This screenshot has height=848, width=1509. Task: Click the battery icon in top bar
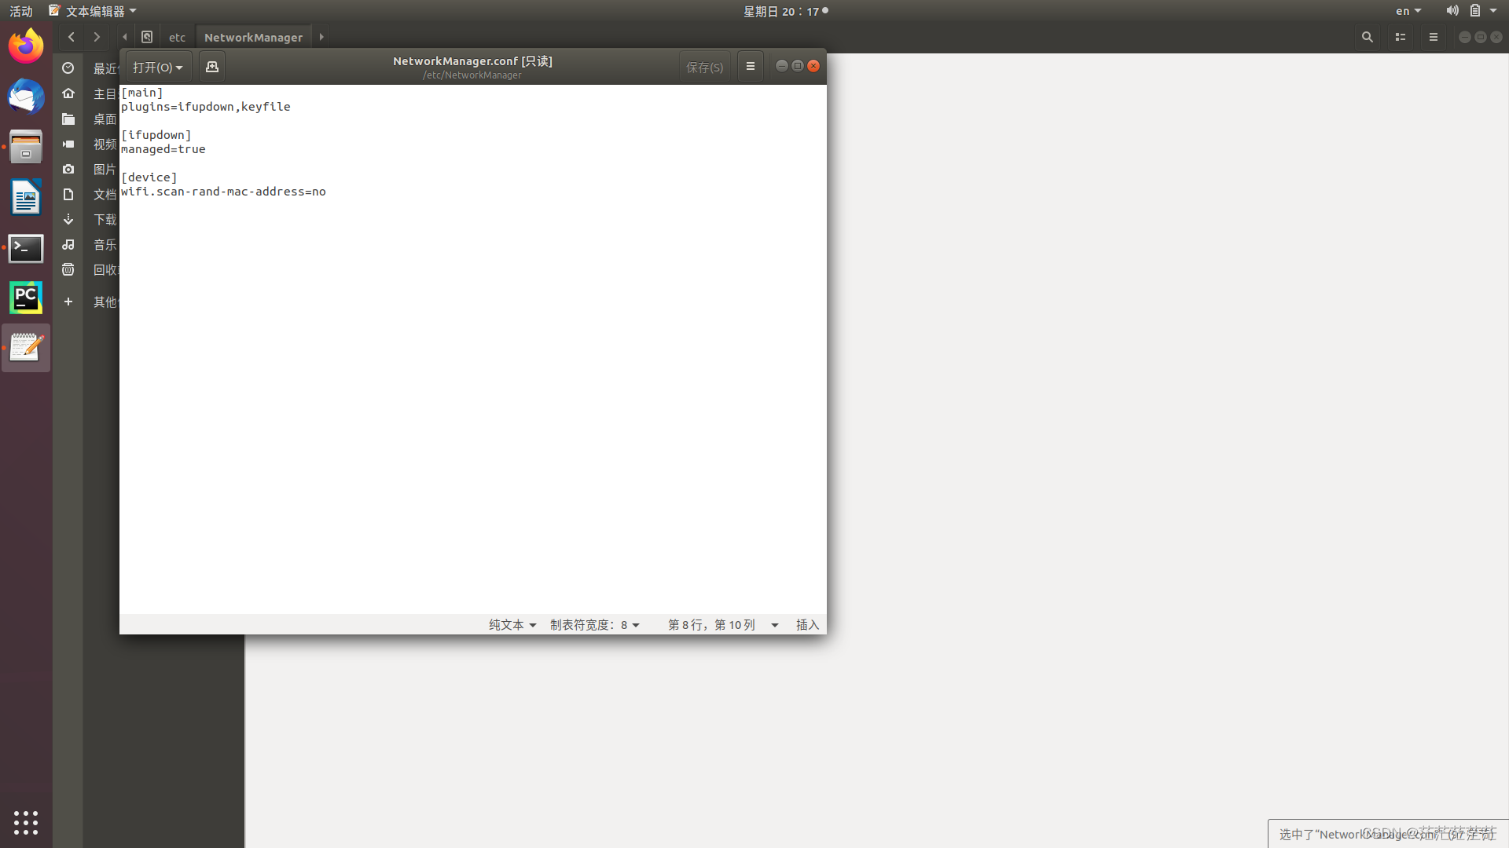[1475, 11]
